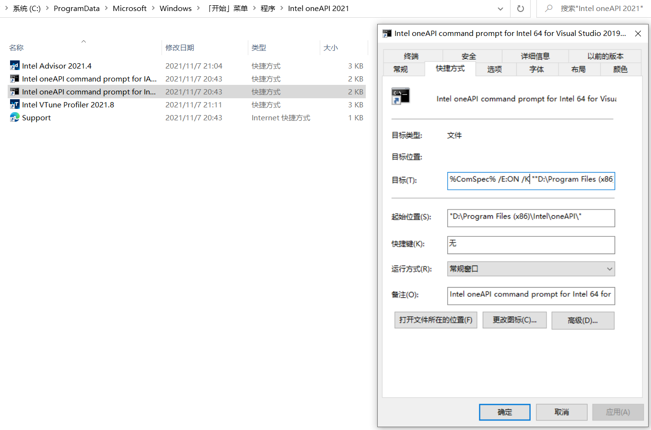Close the properties dialog with X
Image resolution: width=651 pixels, height=430 pixels.
pos(638,34)
